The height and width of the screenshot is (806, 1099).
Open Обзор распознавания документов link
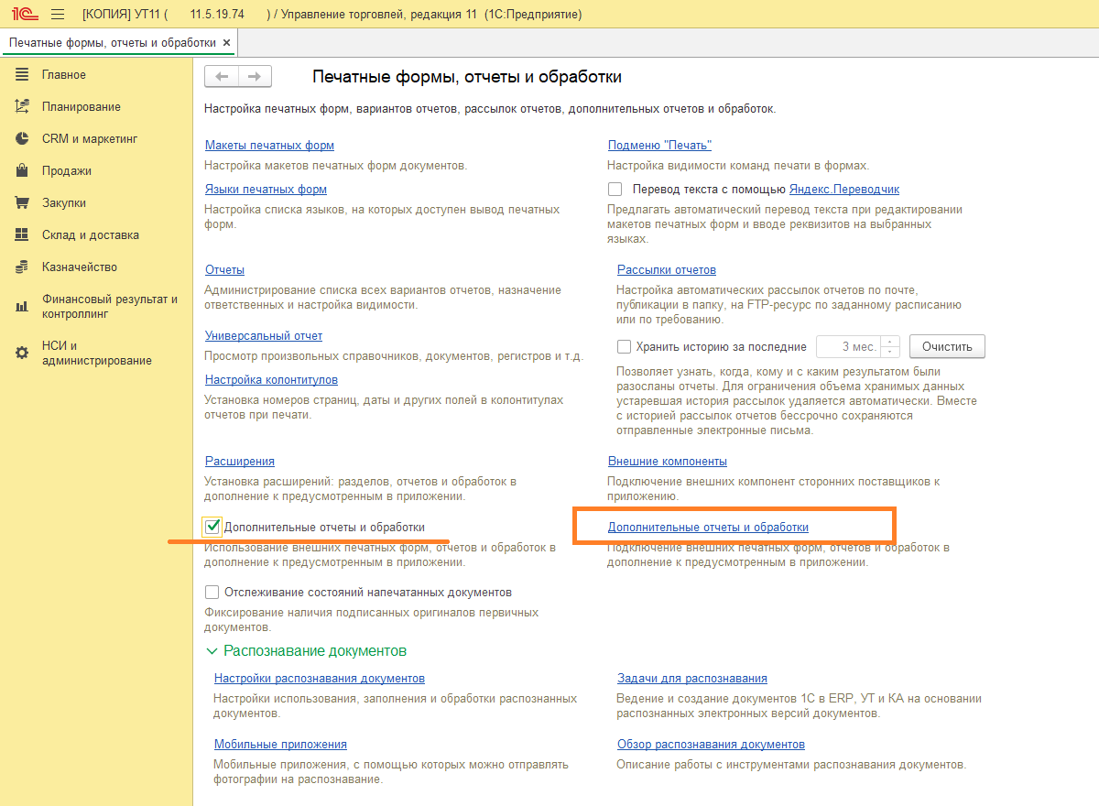point(711,745)
